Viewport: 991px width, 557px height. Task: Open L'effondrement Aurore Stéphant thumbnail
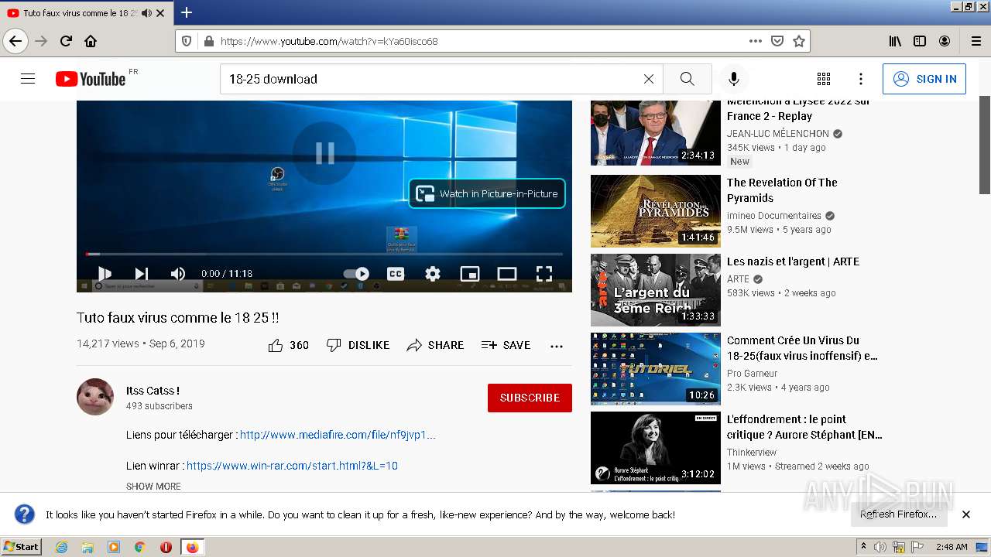click(656, 448)
